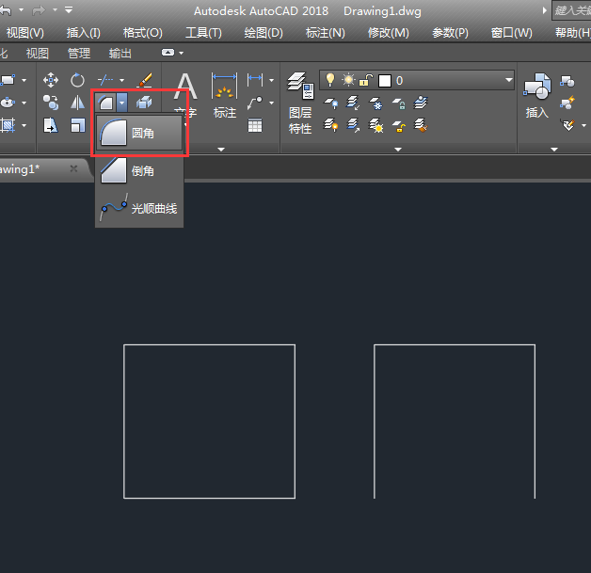Select the Mirror tool

[78, 103]
